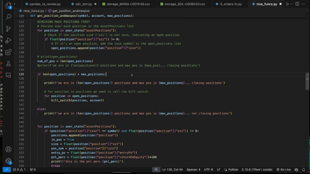Screen dimensions: 310x174
Task: Switch to 4_orders-hl.py tab
Action: coord(231,4)
